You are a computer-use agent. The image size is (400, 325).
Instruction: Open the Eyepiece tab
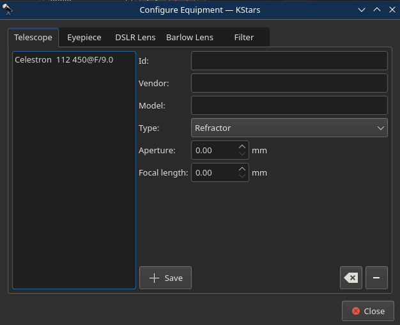click(x=84, y=38)
